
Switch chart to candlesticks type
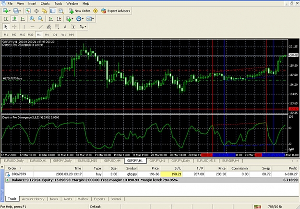[14, 19]
